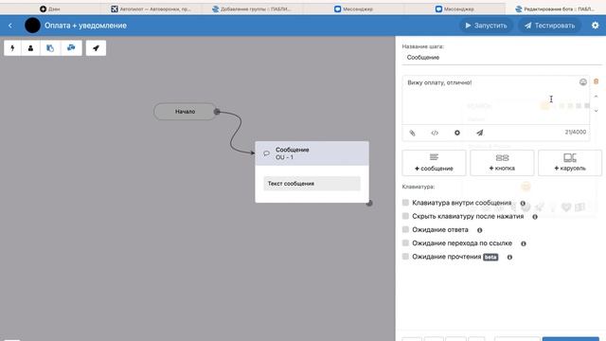Click the blue button at panel bottom
Viewport: 606px width, 341px height.
pyautogui.click(x=570, y=339)
